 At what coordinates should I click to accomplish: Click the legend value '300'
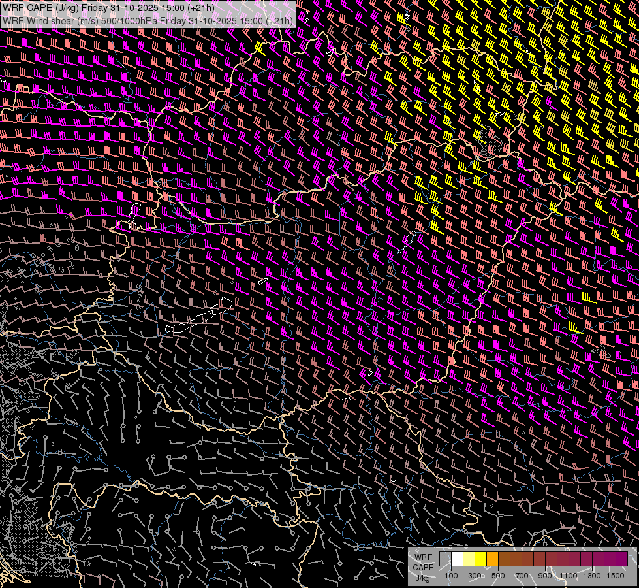(x=475, y=576)
